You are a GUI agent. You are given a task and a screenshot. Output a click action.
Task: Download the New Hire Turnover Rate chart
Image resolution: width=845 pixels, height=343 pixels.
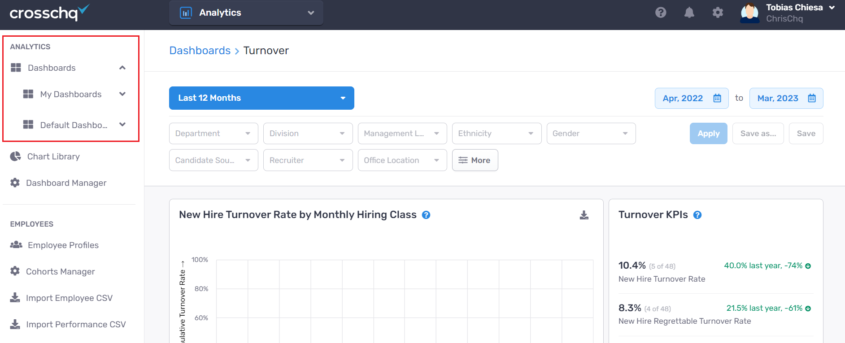pyautogui.click(x=584, y=215)
